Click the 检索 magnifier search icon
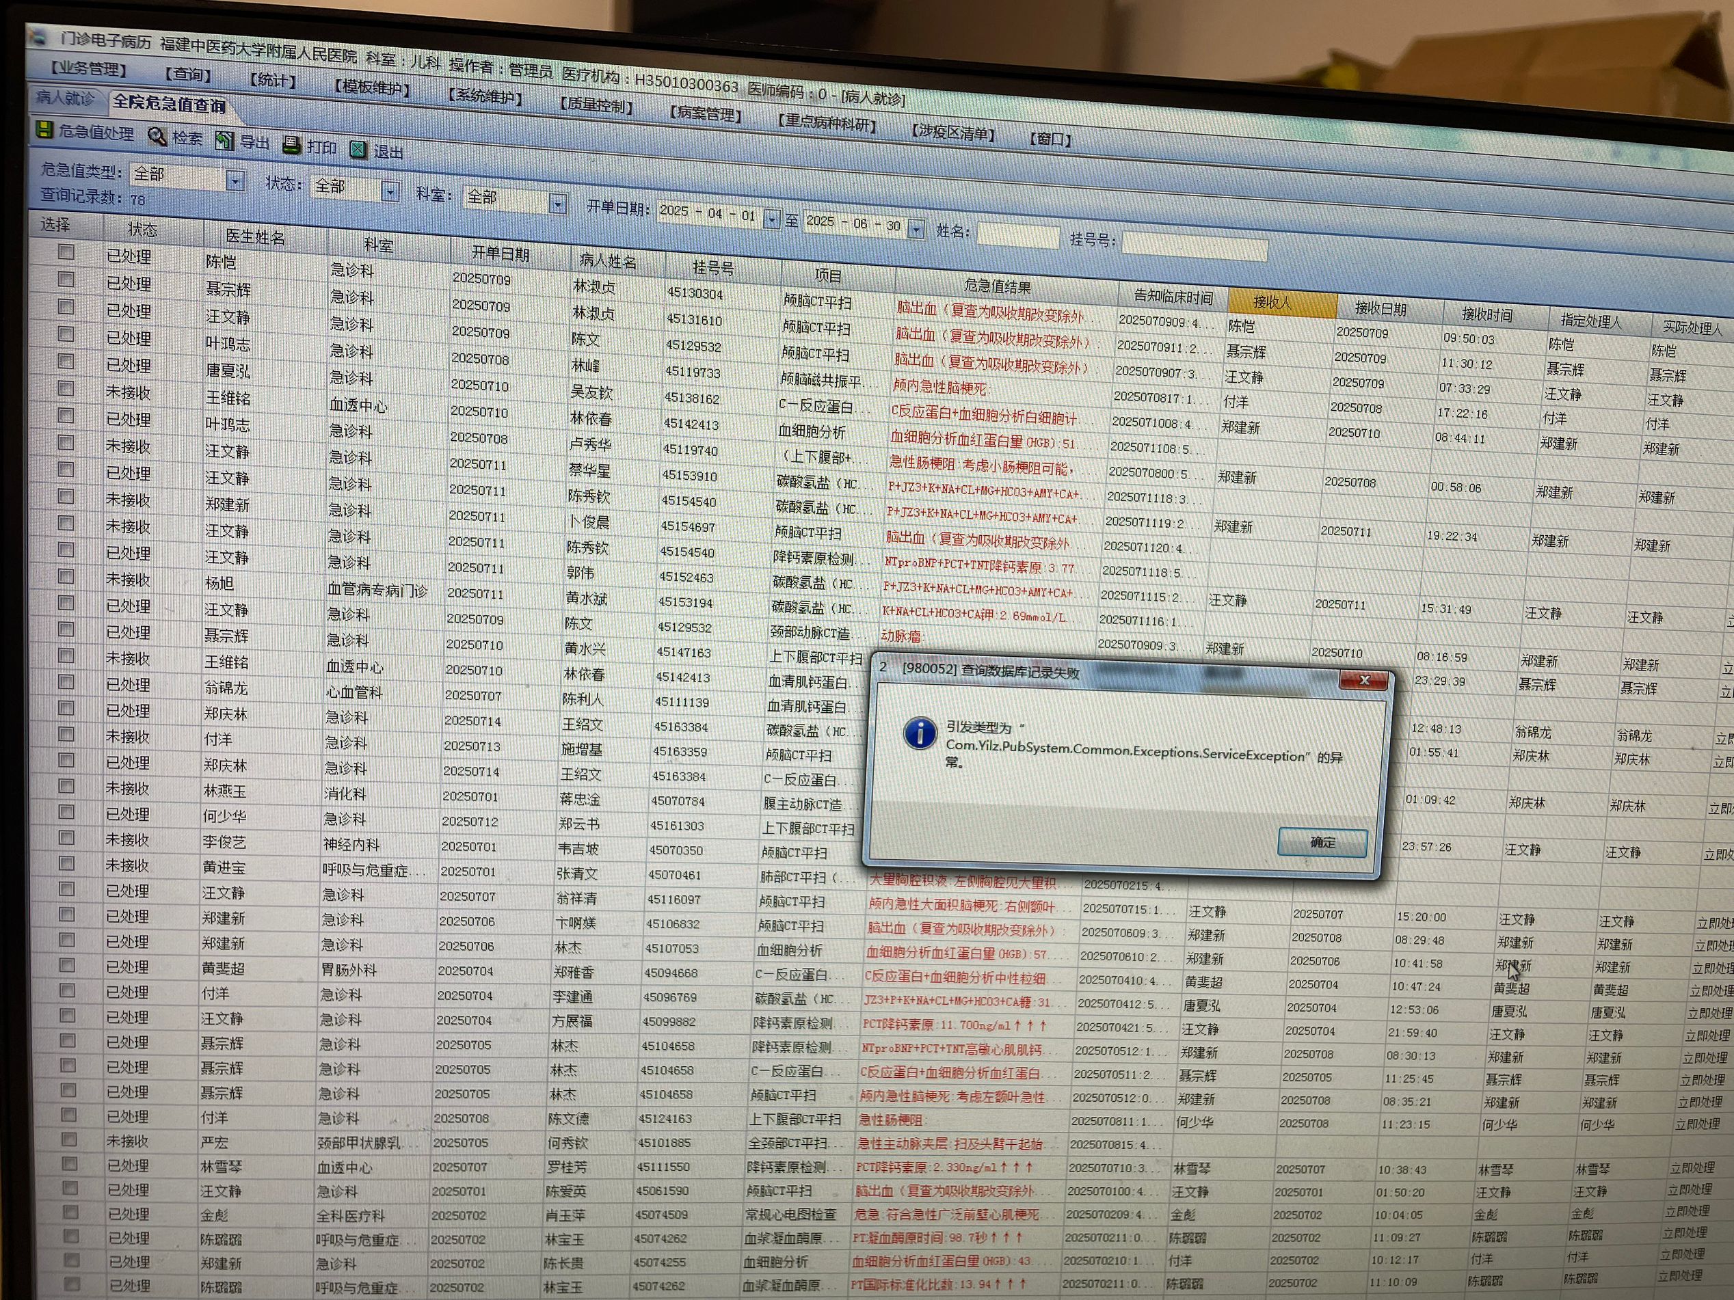 (x=157, y=136)
